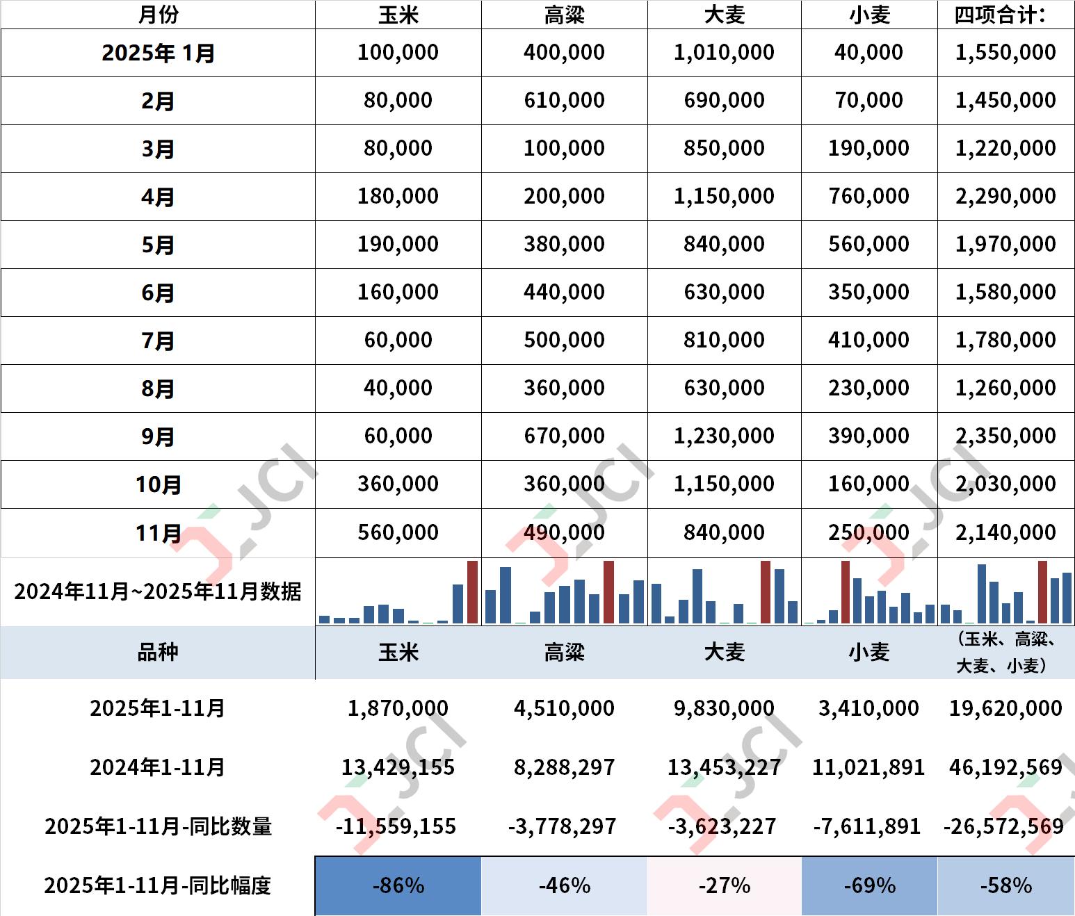Select the 四项合计 header in the top row
The image size is (1075, 916).
pyautogui.click(x=1000, y=15)
